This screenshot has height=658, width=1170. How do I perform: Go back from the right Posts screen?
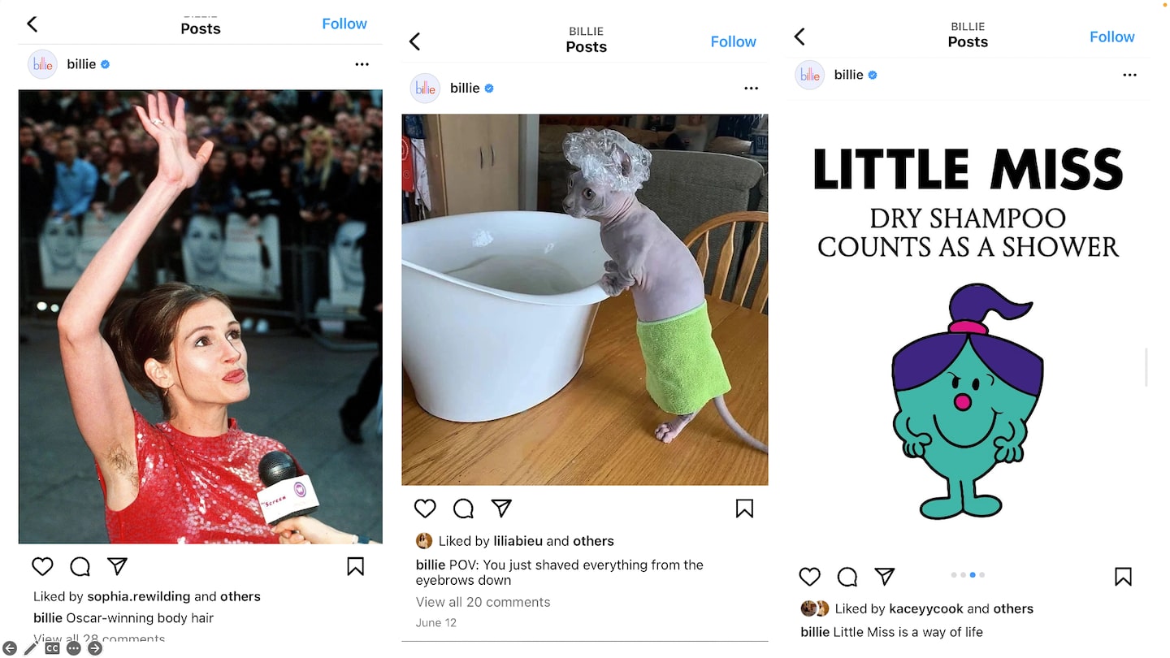coord(799,37)
